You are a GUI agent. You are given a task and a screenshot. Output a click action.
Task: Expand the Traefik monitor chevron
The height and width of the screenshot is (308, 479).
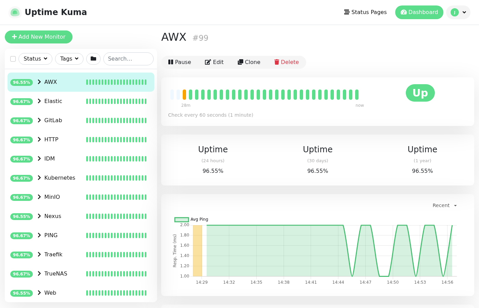point(39,255)
